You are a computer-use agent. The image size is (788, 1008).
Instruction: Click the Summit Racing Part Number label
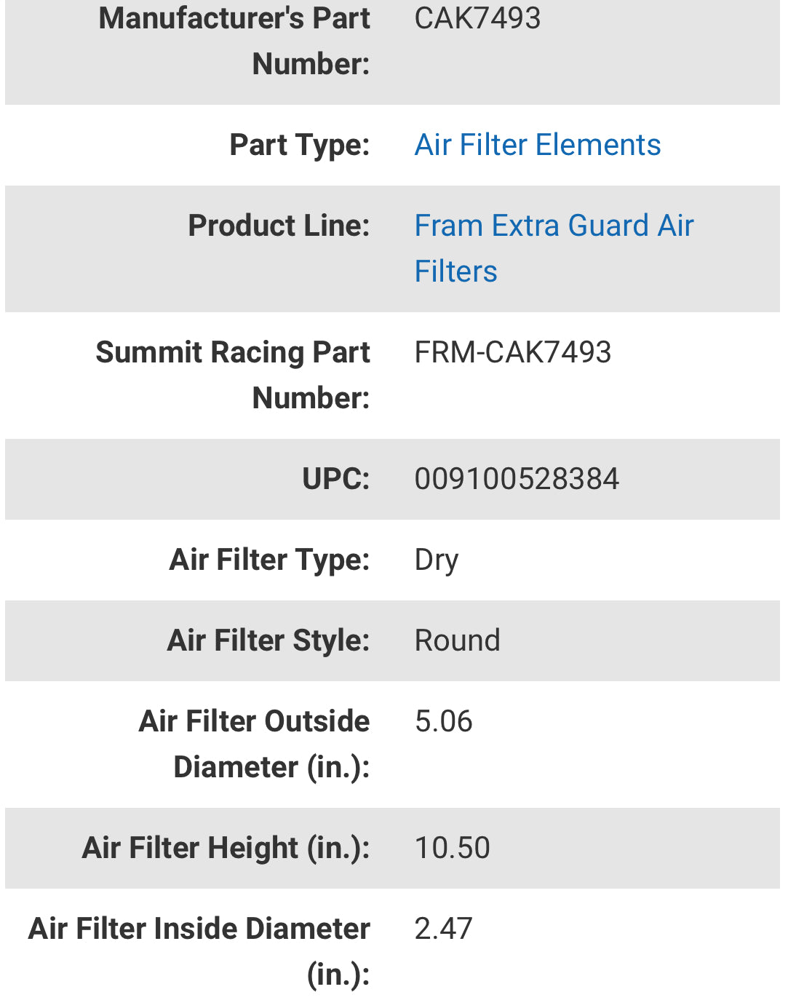(233, 375)
